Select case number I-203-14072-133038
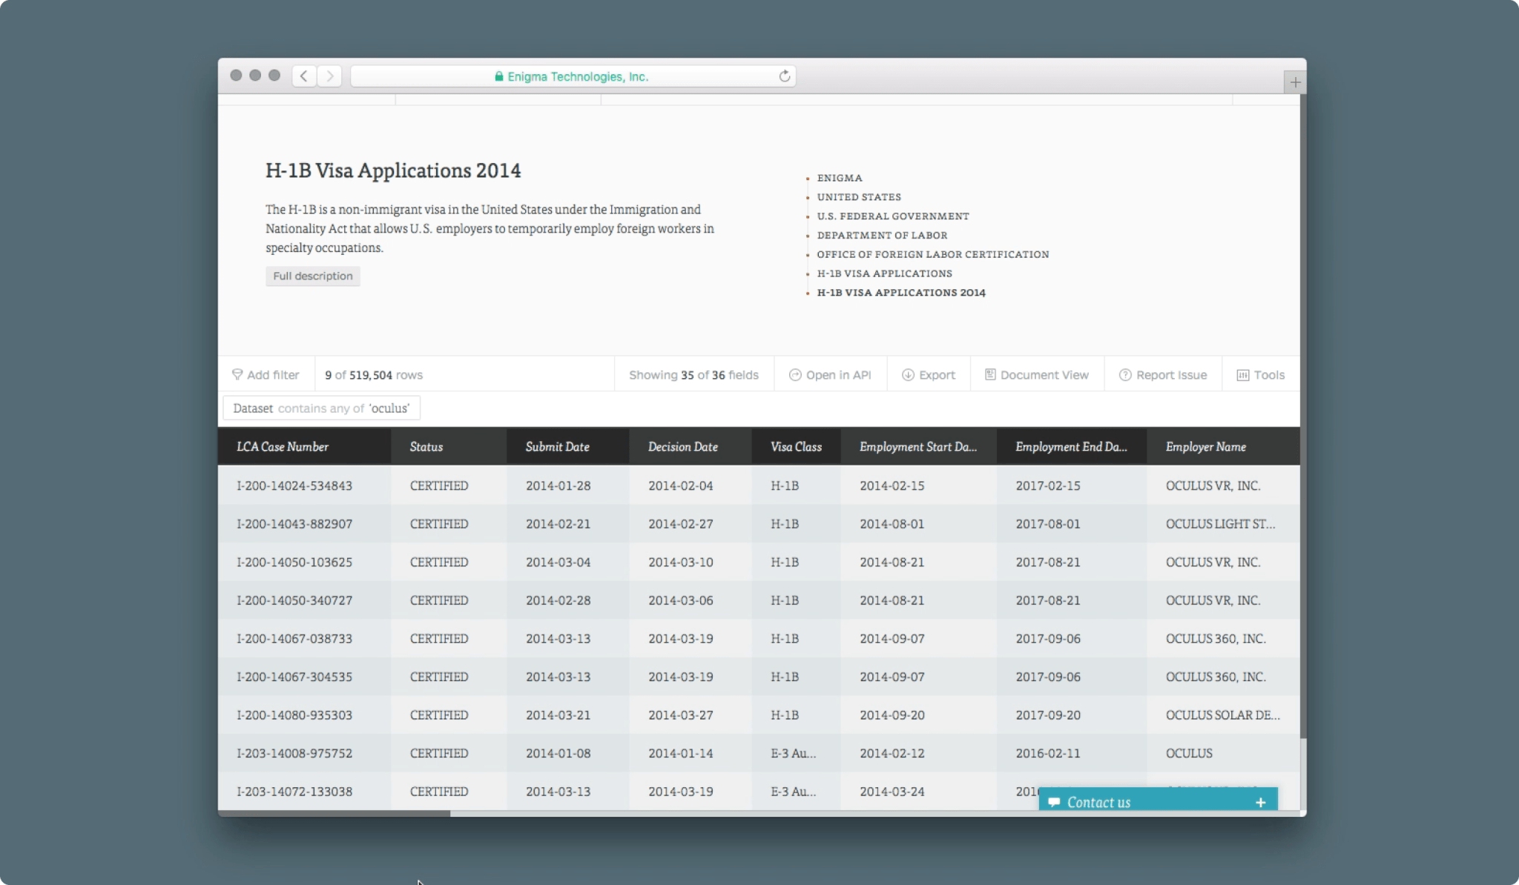Image resolution: width=1519 pixels, height=885 pixels. pos(294,792)
